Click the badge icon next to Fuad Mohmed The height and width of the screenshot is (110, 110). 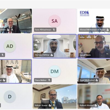pos(97,80)
